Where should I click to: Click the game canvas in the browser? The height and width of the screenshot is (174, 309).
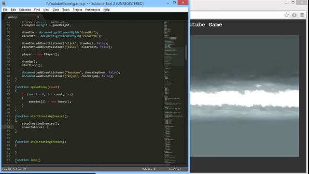(245, 96)
